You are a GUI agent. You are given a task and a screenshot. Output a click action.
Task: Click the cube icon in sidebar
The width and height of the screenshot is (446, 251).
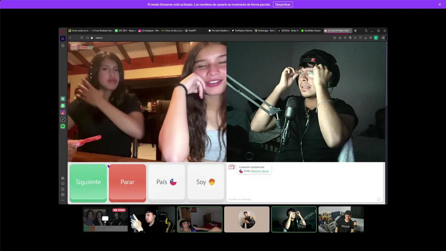63,195
